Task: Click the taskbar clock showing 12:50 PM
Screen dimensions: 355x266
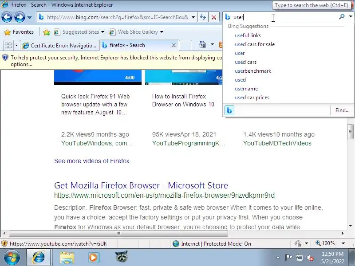Action: 332,258
